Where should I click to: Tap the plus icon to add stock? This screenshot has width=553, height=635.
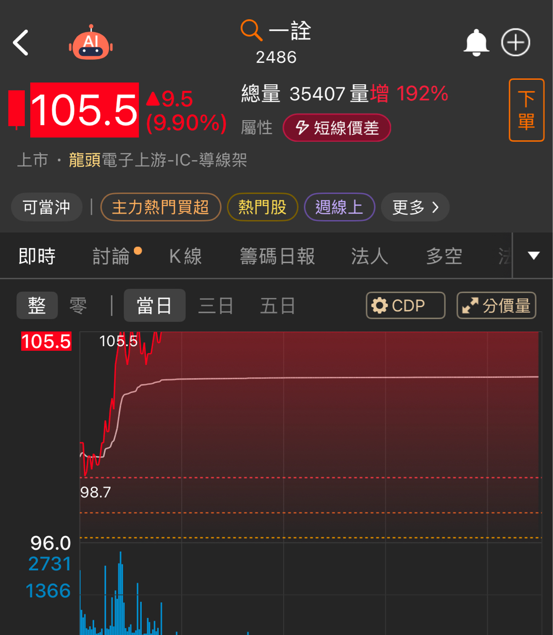pyautogui.click(x=515, y=43)
